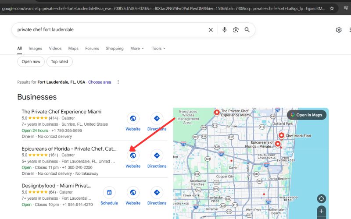Click into the Google search input field

(x=110, y=30)
